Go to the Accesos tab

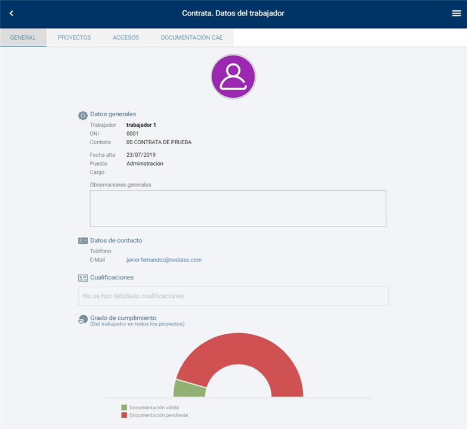[x=126, y=38]
